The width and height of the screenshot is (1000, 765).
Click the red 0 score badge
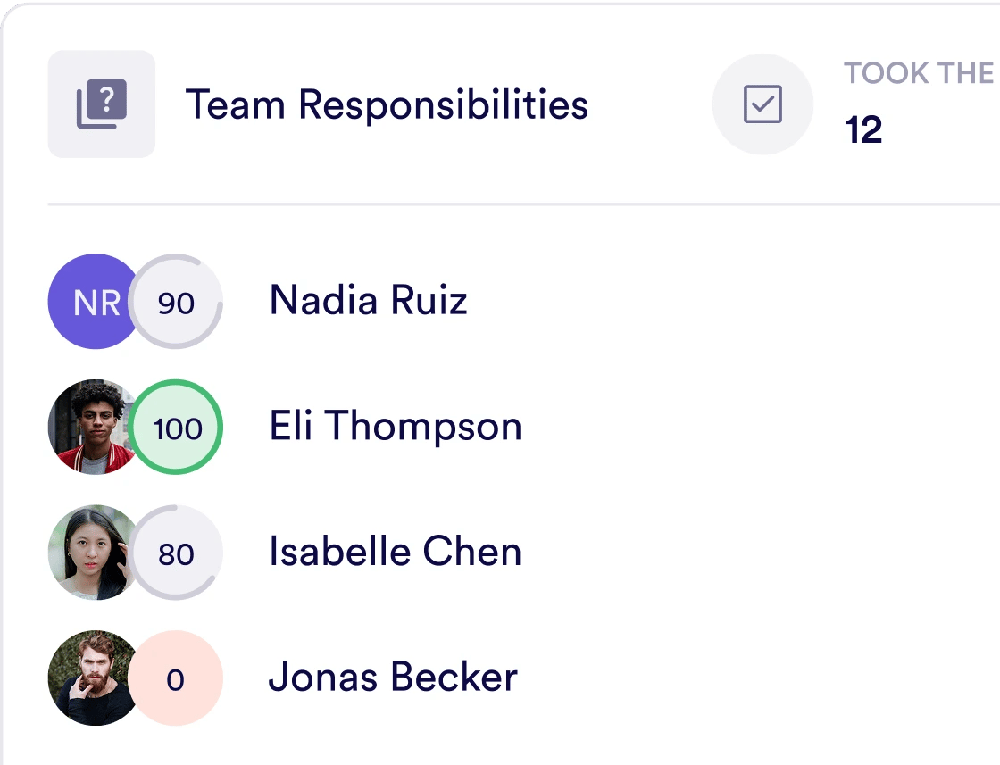tap(177, 679)
